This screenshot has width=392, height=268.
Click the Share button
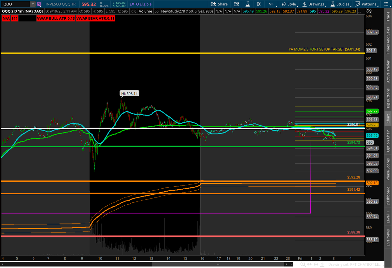tap(219, 4)
